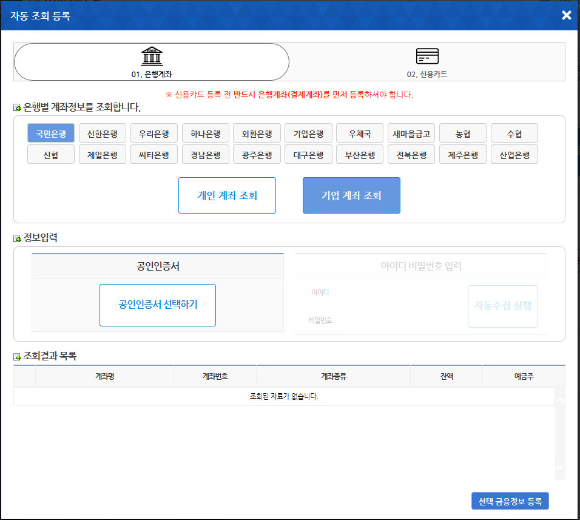Select 산업은행 bank
The image size is (580, 520).
tap(514, 154)
